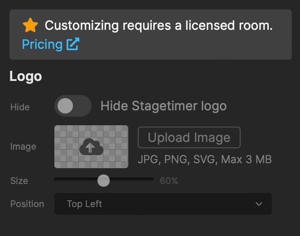This screenshot has height=236, width=300.
Task: Click the "Customizing requires a licensed room" message
Action: (159, 26)
